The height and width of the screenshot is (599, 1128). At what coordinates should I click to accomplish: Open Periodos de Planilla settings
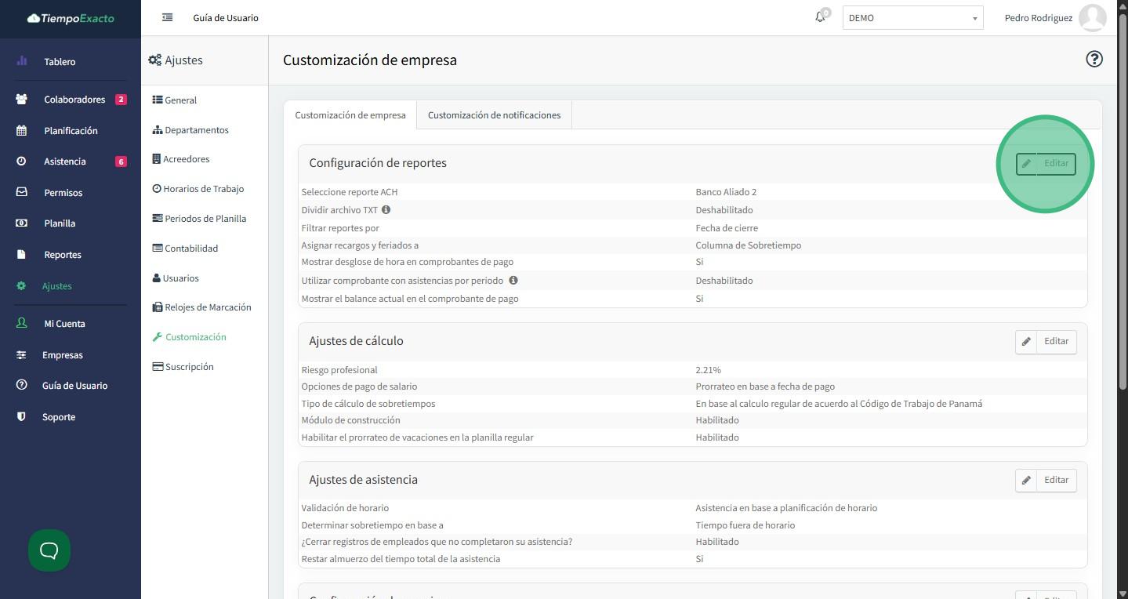(199, 219)
